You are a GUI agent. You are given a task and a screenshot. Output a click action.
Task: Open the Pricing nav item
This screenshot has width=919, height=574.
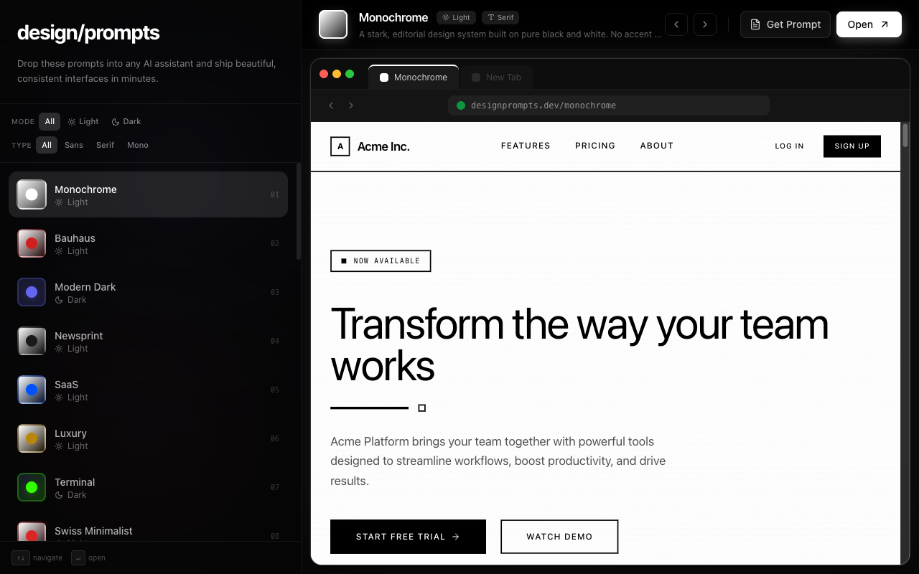[594, 146]
